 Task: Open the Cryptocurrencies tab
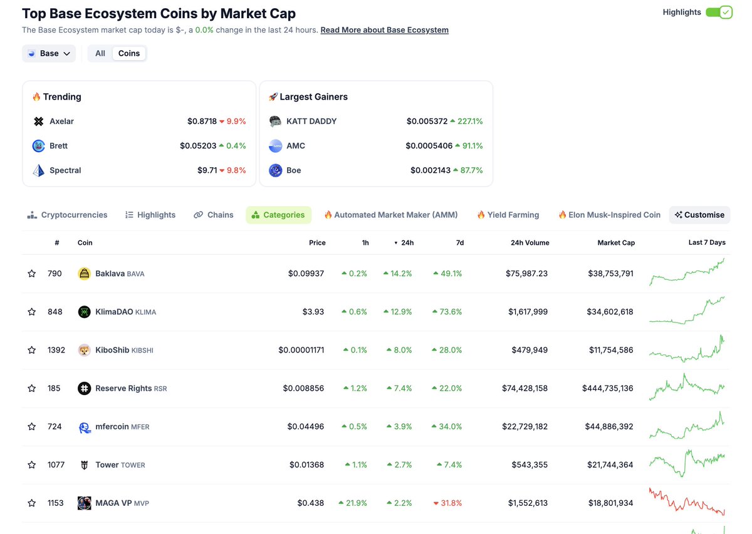coord(67,215)
